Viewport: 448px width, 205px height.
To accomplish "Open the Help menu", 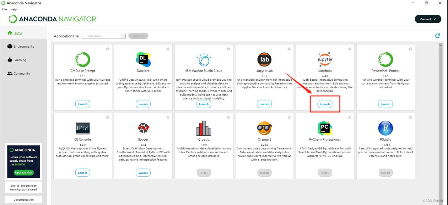I will click(13, 9).
